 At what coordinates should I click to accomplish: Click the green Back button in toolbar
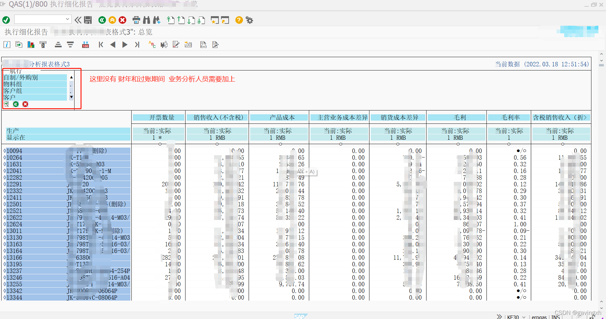(x=102, y=20)
